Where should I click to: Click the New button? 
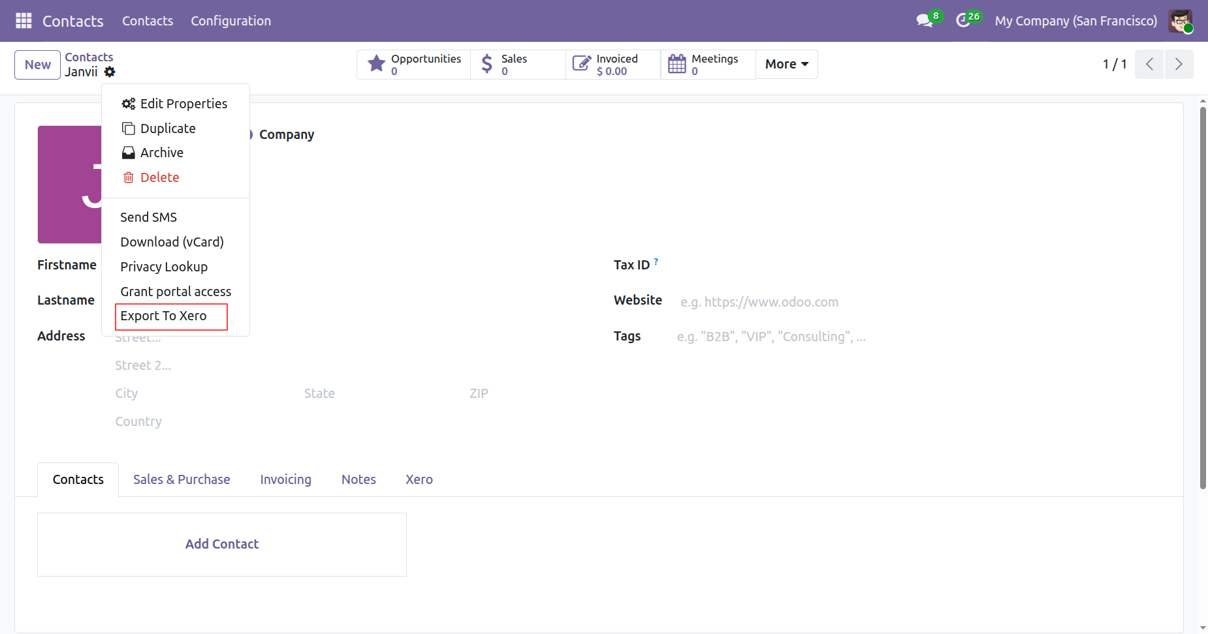(38, 65)
